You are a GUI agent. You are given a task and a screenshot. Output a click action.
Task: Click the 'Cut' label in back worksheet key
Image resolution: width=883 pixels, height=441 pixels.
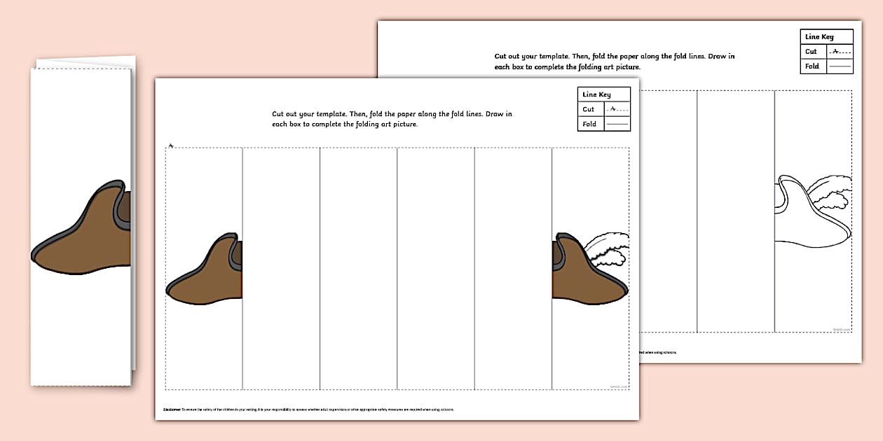click(812, 51)
